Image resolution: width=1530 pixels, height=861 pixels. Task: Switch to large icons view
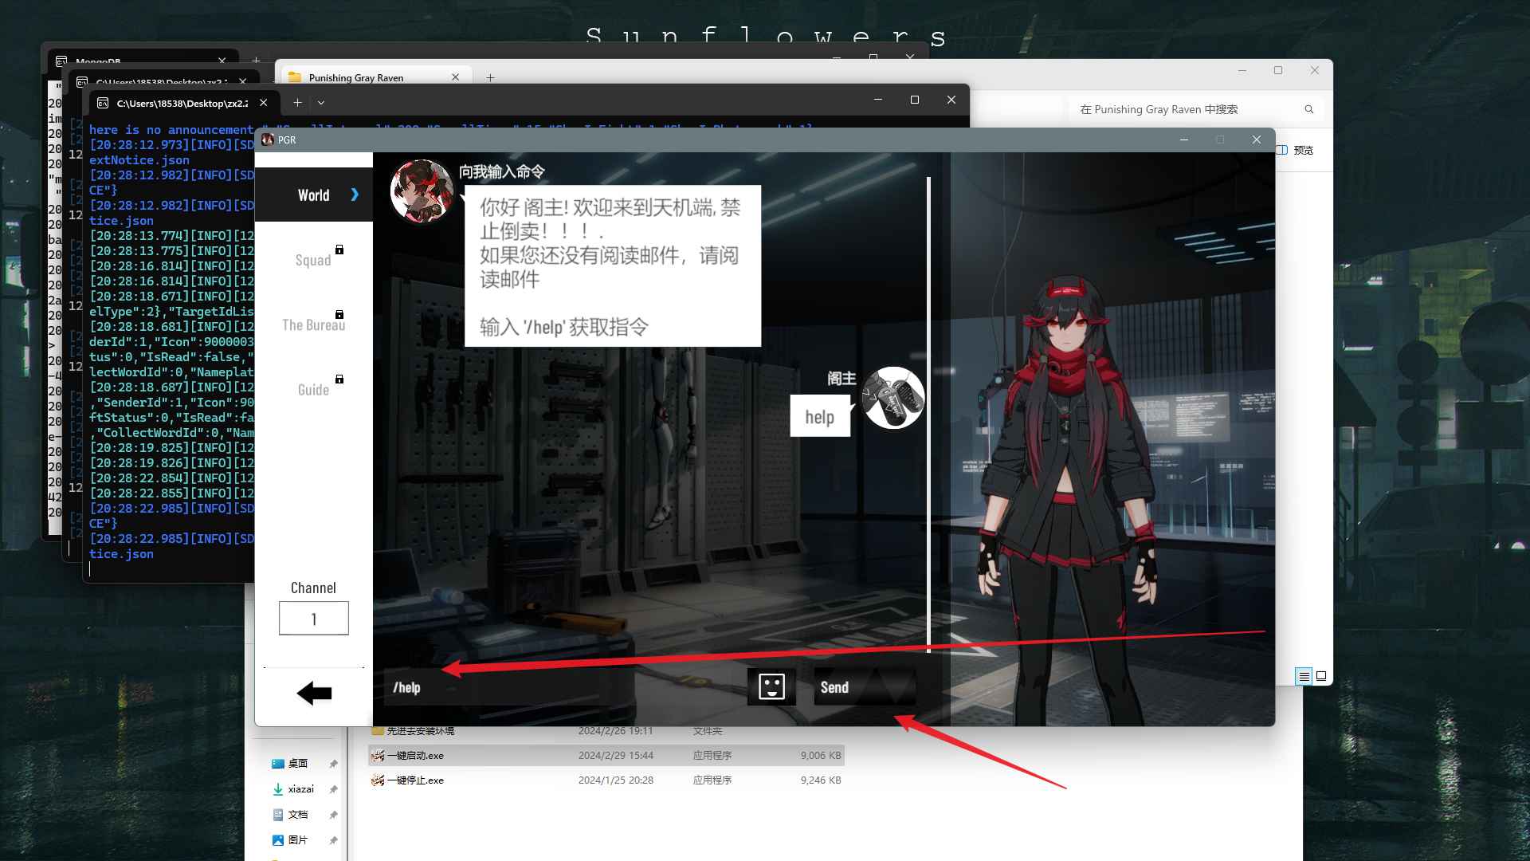pyautogui.click(x=1321, y=676)
